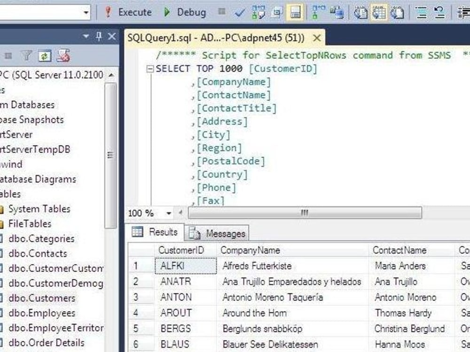Toggle auto-hide pin on Object Explorer
The width and height of the screenshot is (470, 352).
[99, 37]
